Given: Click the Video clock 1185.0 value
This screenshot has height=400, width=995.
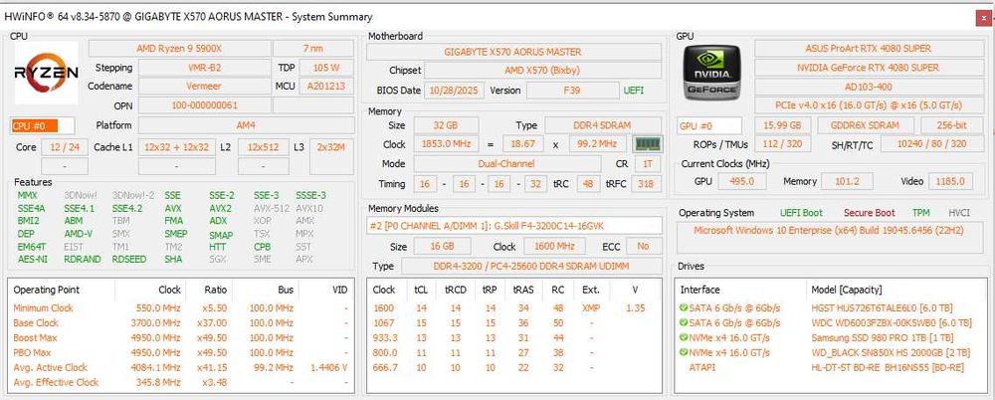Looking at the screenshot, I should (950, 181).
